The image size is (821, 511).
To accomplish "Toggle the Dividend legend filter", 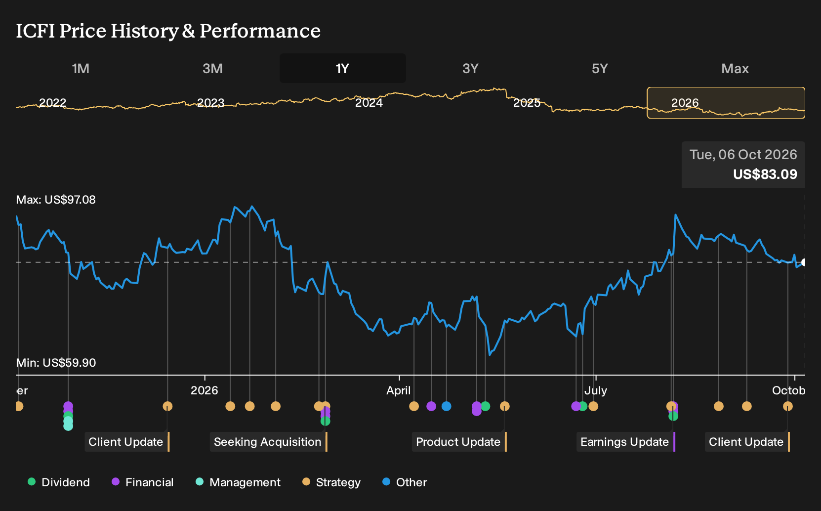I will pyautogui.click(x=59, y=482).
